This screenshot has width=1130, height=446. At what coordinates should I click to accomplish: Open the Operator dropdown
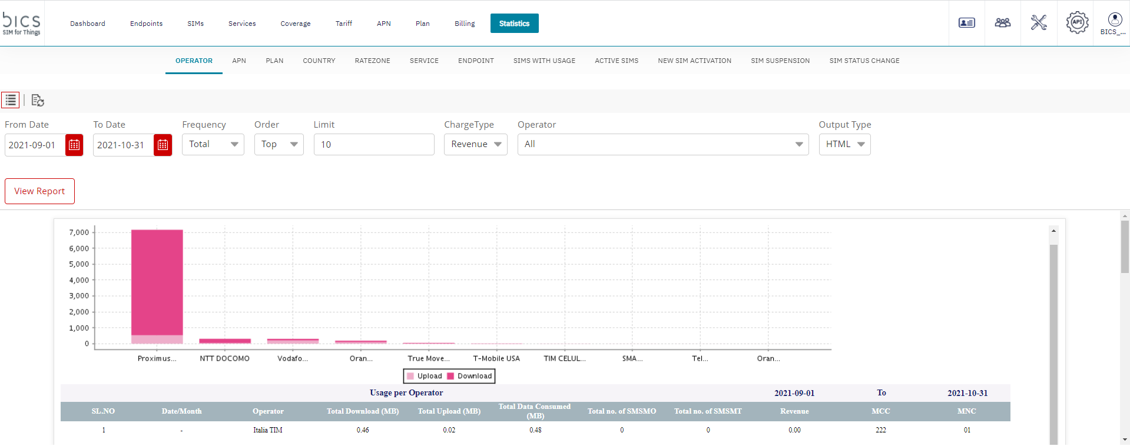[x=662, y=144]
